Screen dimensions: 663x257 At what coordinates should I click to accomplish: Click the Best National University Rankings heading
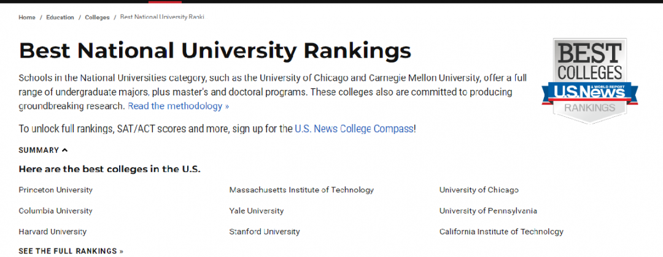[215, 51]
